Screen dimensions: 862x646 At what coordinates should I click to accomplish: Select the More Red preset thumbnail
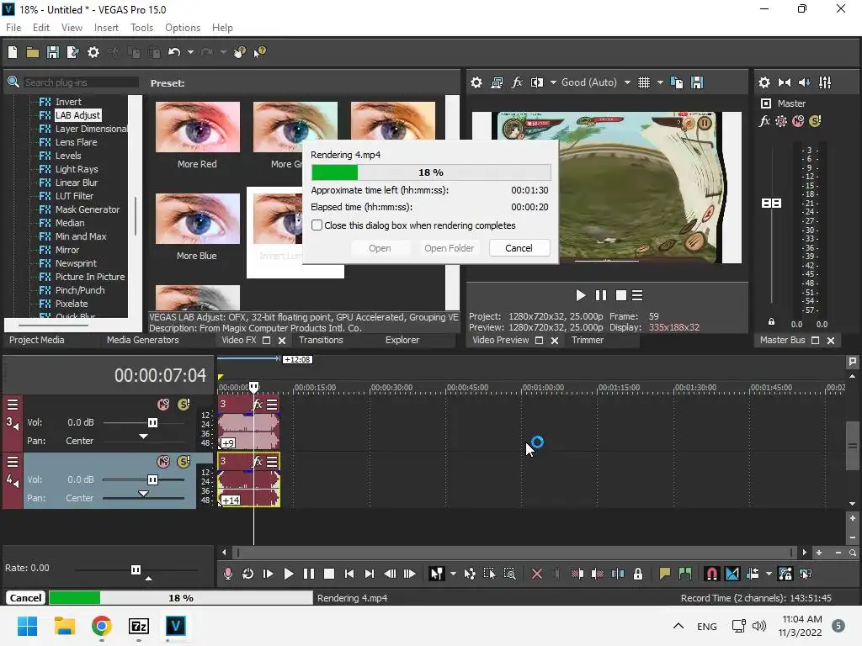tap(197, 127)
